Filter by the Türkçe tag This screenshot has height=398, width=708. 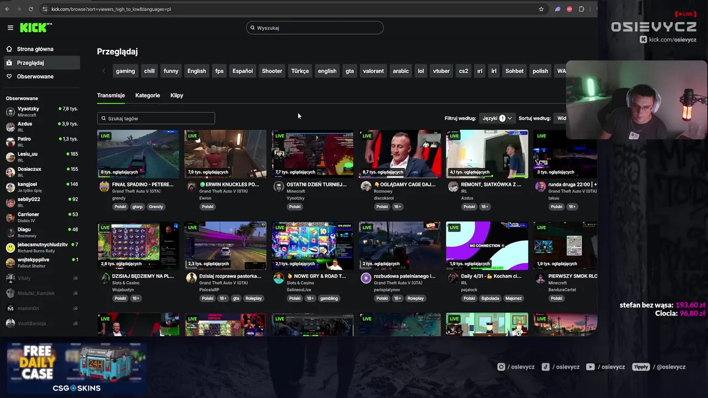point(300,71)
